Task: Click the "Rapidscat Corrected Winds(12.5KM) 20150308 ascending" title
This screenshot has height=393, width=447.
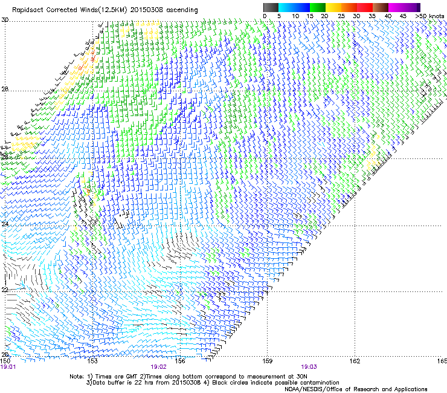Action: pos(105,10)
